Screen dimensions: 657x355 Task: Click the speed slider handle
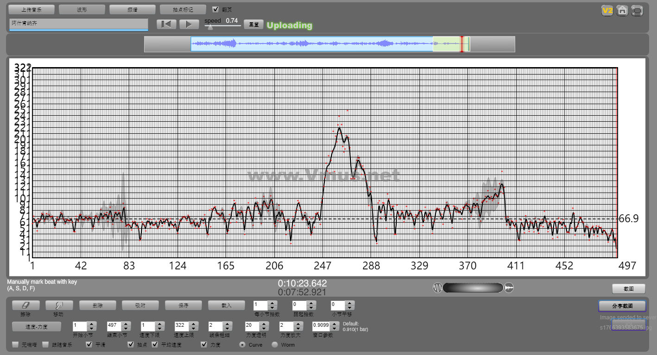(210, 27)
